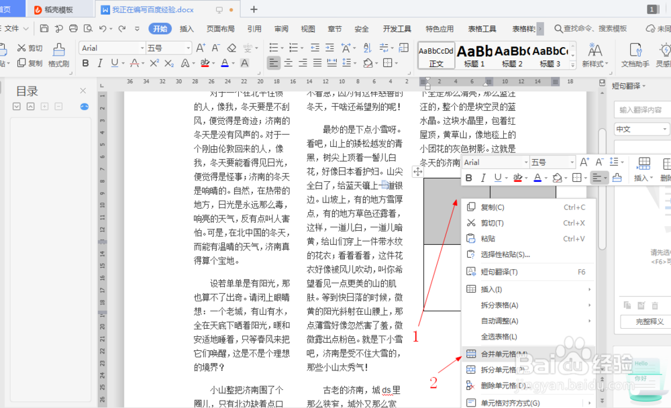Center align paragraph in ribbon

tap(289, 63)
